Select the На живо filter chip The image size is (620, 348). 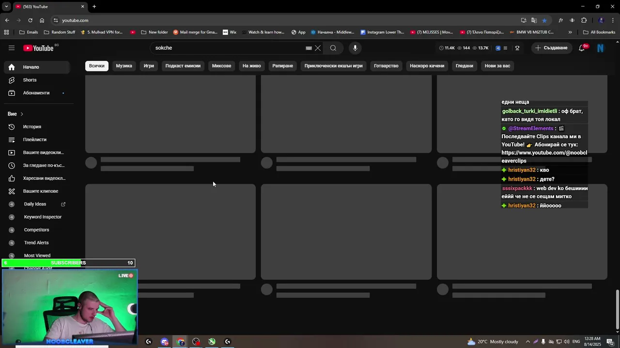click(251, 66)
